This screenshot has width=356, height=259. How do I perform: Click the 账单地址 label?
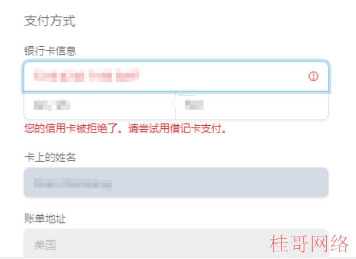(45, 219)
